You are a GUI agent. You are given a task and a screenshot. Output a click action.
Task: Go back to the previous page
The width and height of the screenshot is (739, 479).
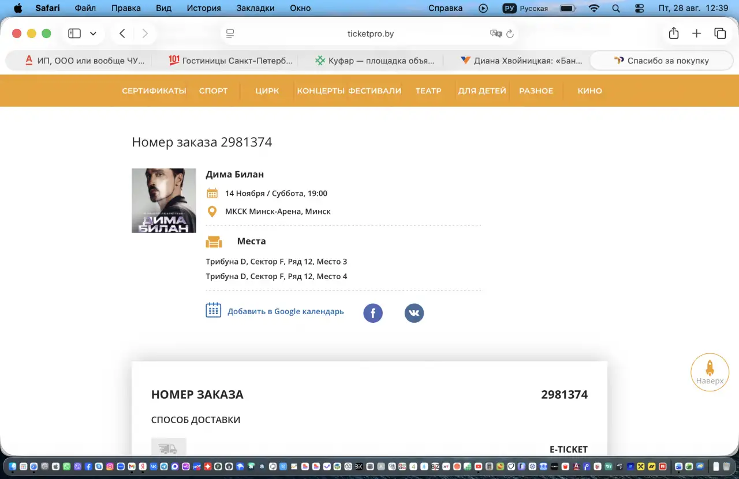122,33
